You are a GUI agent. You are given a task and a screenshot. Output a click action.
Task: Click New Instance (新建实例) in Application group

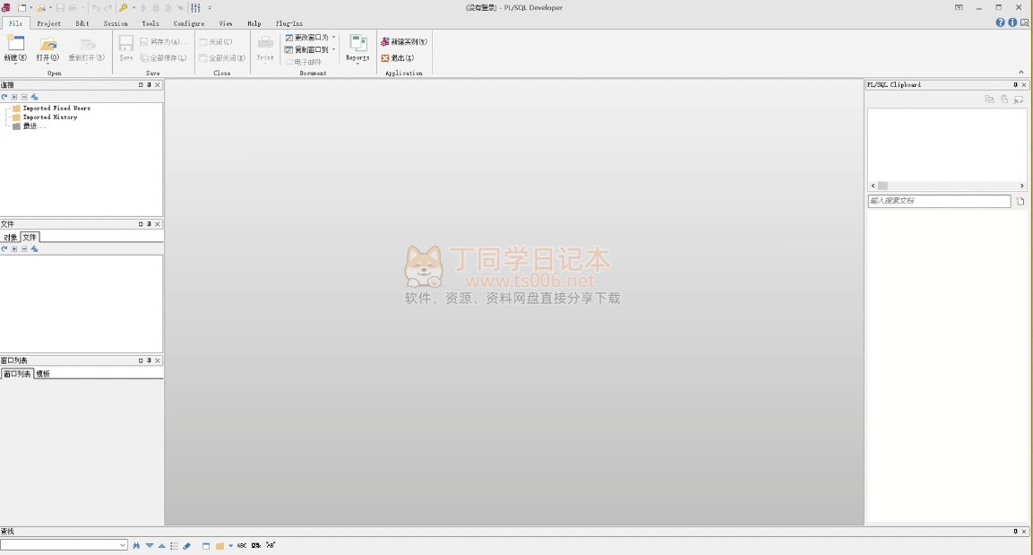(x=404, y=41)
